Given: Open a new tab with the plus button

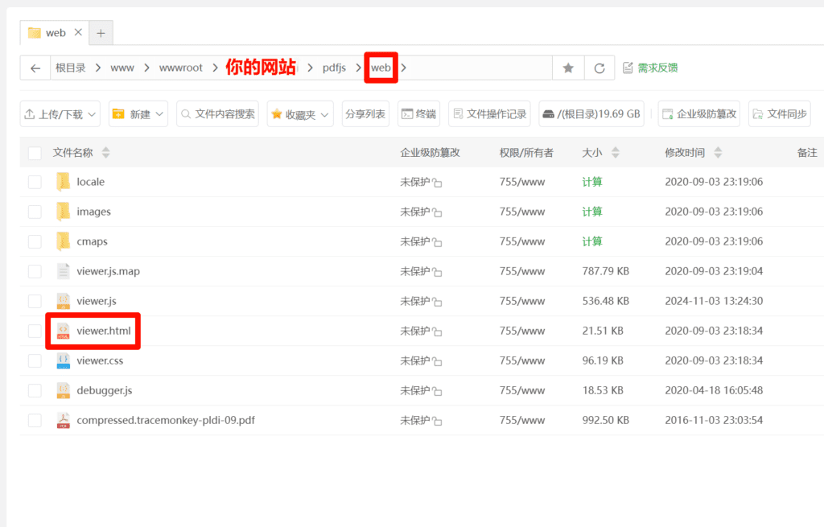Looking at the screenshot, I should 100,32.
